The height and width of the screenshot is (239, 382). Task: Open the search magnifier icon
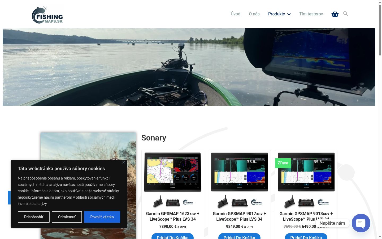tap(345, 14)
